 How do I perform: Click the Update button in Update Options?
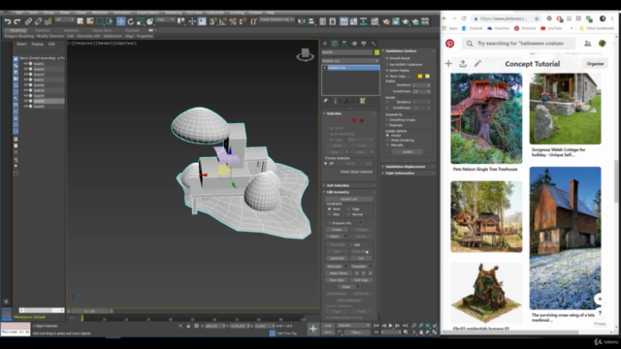(408, 151)
